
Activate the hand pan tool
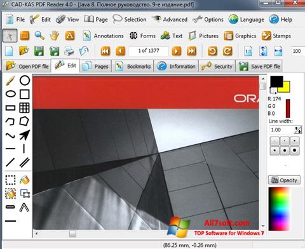[x=55, y=36]
